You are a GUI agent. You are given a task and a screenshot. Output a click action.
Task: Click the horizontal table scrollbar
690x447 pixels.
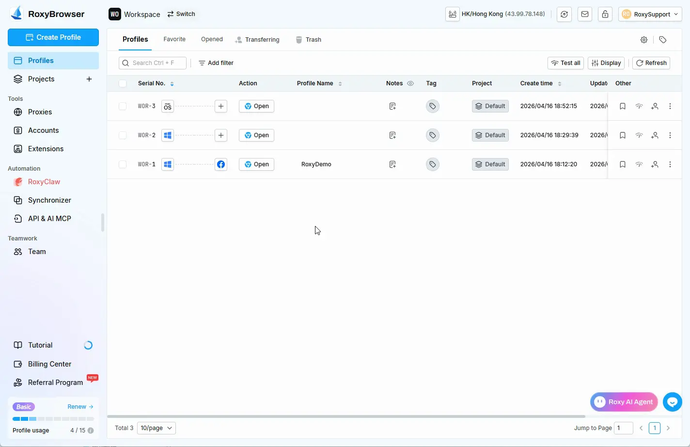click(x=346, y=416)
